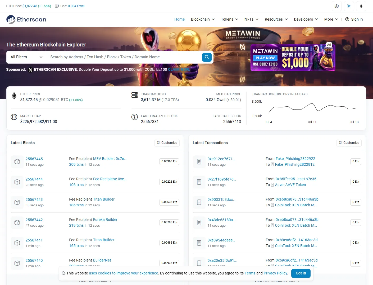Screen dimensions: 373x285
Task: Click the blue search magnifier button
Action: (x=207, y=57)
